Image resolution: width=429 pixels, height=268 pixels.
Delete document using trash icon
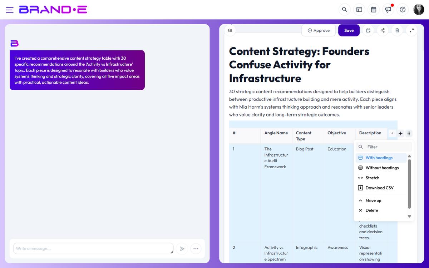[397, 30]
